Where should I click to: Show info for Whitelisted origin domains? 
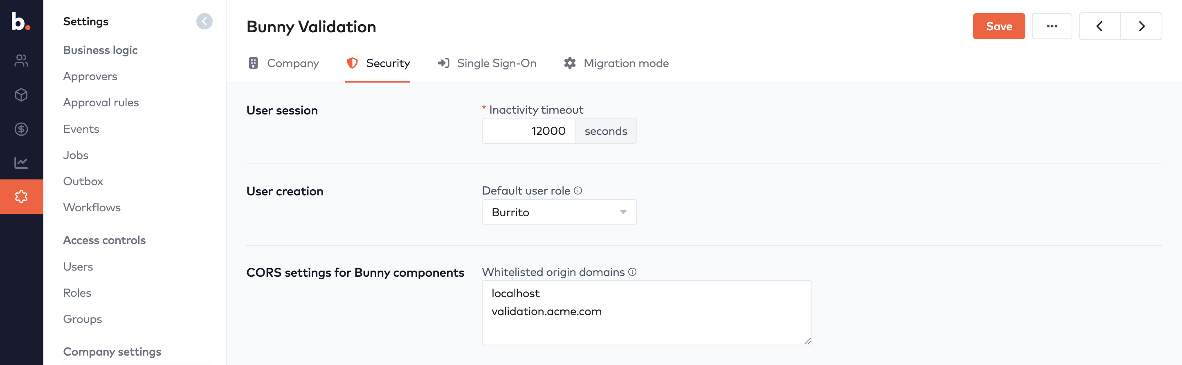click(632, 272)
